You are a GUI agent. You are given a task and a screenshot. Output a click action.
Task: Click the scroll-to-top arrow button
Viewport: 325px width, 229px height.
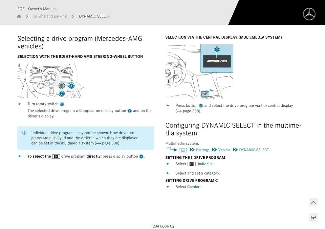(313, 203)
